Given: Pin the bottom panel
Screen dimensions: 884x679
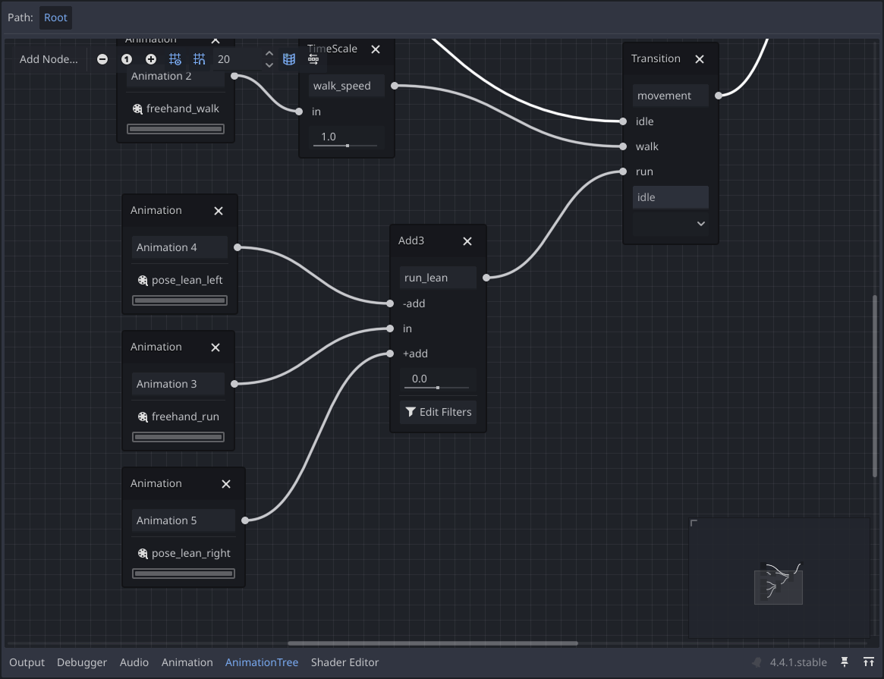Looking at the screenshot, I should tap(845, 662).
